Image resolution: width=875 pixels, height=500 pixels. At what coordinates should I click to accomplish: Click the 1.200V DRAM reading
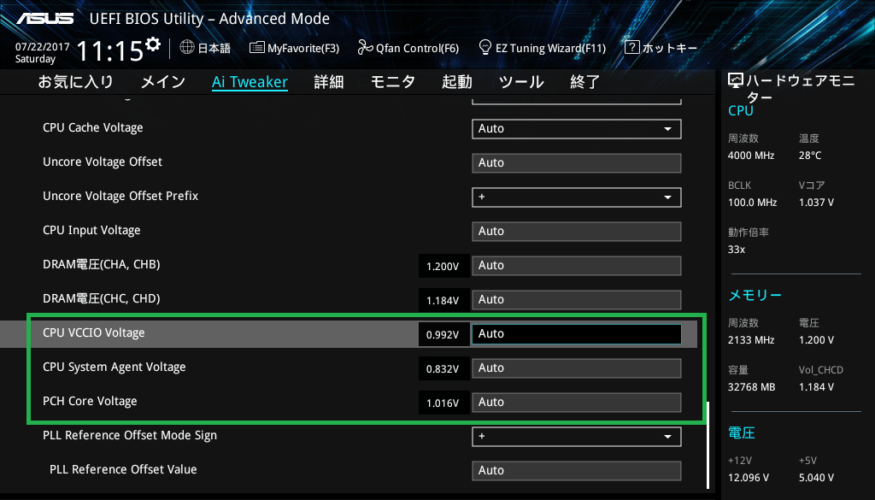[443, 267]
